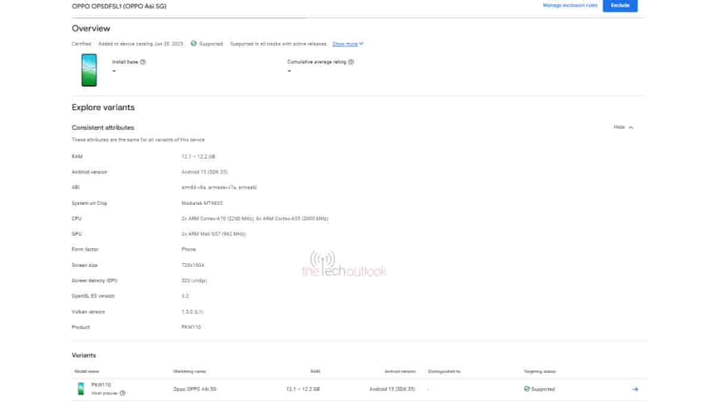Expand Show more in Overview
715x402 pixels.
point(345,43)
